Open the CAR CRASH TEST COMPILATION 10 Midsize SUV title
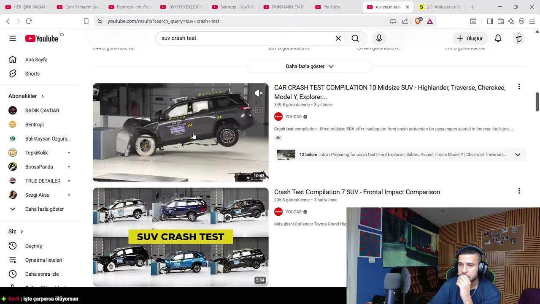The width and height of the screenshot is (540, 304). tap(390, 92)
